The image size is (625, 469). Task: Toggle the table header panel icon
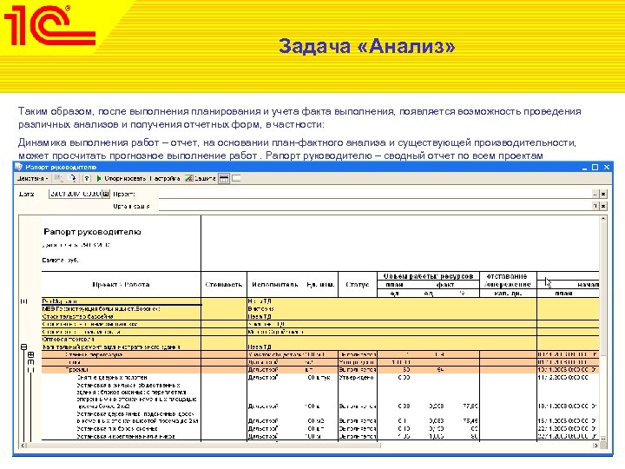(224, 179)
